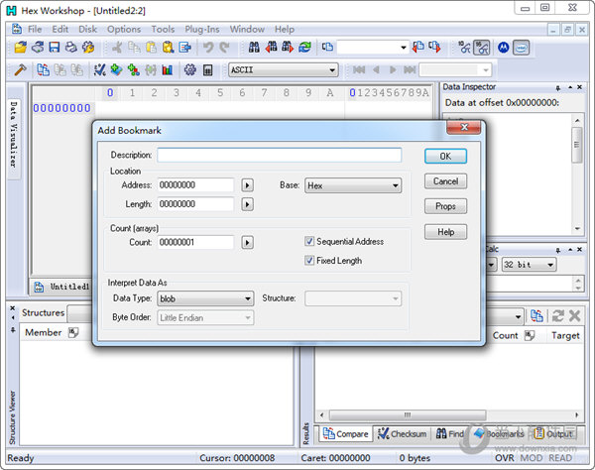The height and width of the screenshot is (470, 595).
Task: Click the Open file toolbar icon
Action: 21,48
